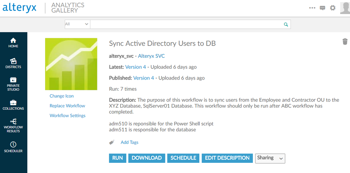This screenshot has width=350, height=173.
Task: Open the Change Icon link
Action: tap(62, 96)
